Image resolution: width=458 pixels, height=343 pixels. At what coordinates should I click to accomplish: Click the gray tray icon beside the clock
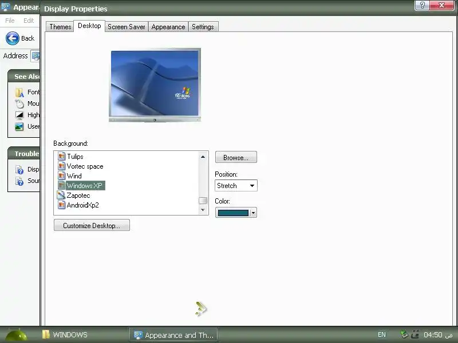pyautogui.click(x=415, y=334)
